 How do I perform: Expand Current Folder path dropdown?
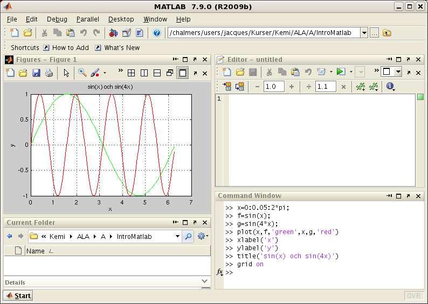[177, 236]
